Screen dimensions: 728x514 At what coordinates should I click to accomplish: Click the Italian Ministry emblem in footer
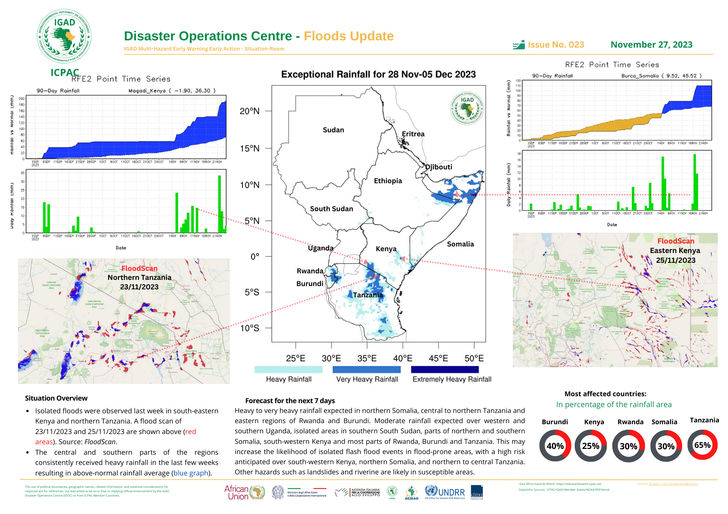(x=278, y=492)
